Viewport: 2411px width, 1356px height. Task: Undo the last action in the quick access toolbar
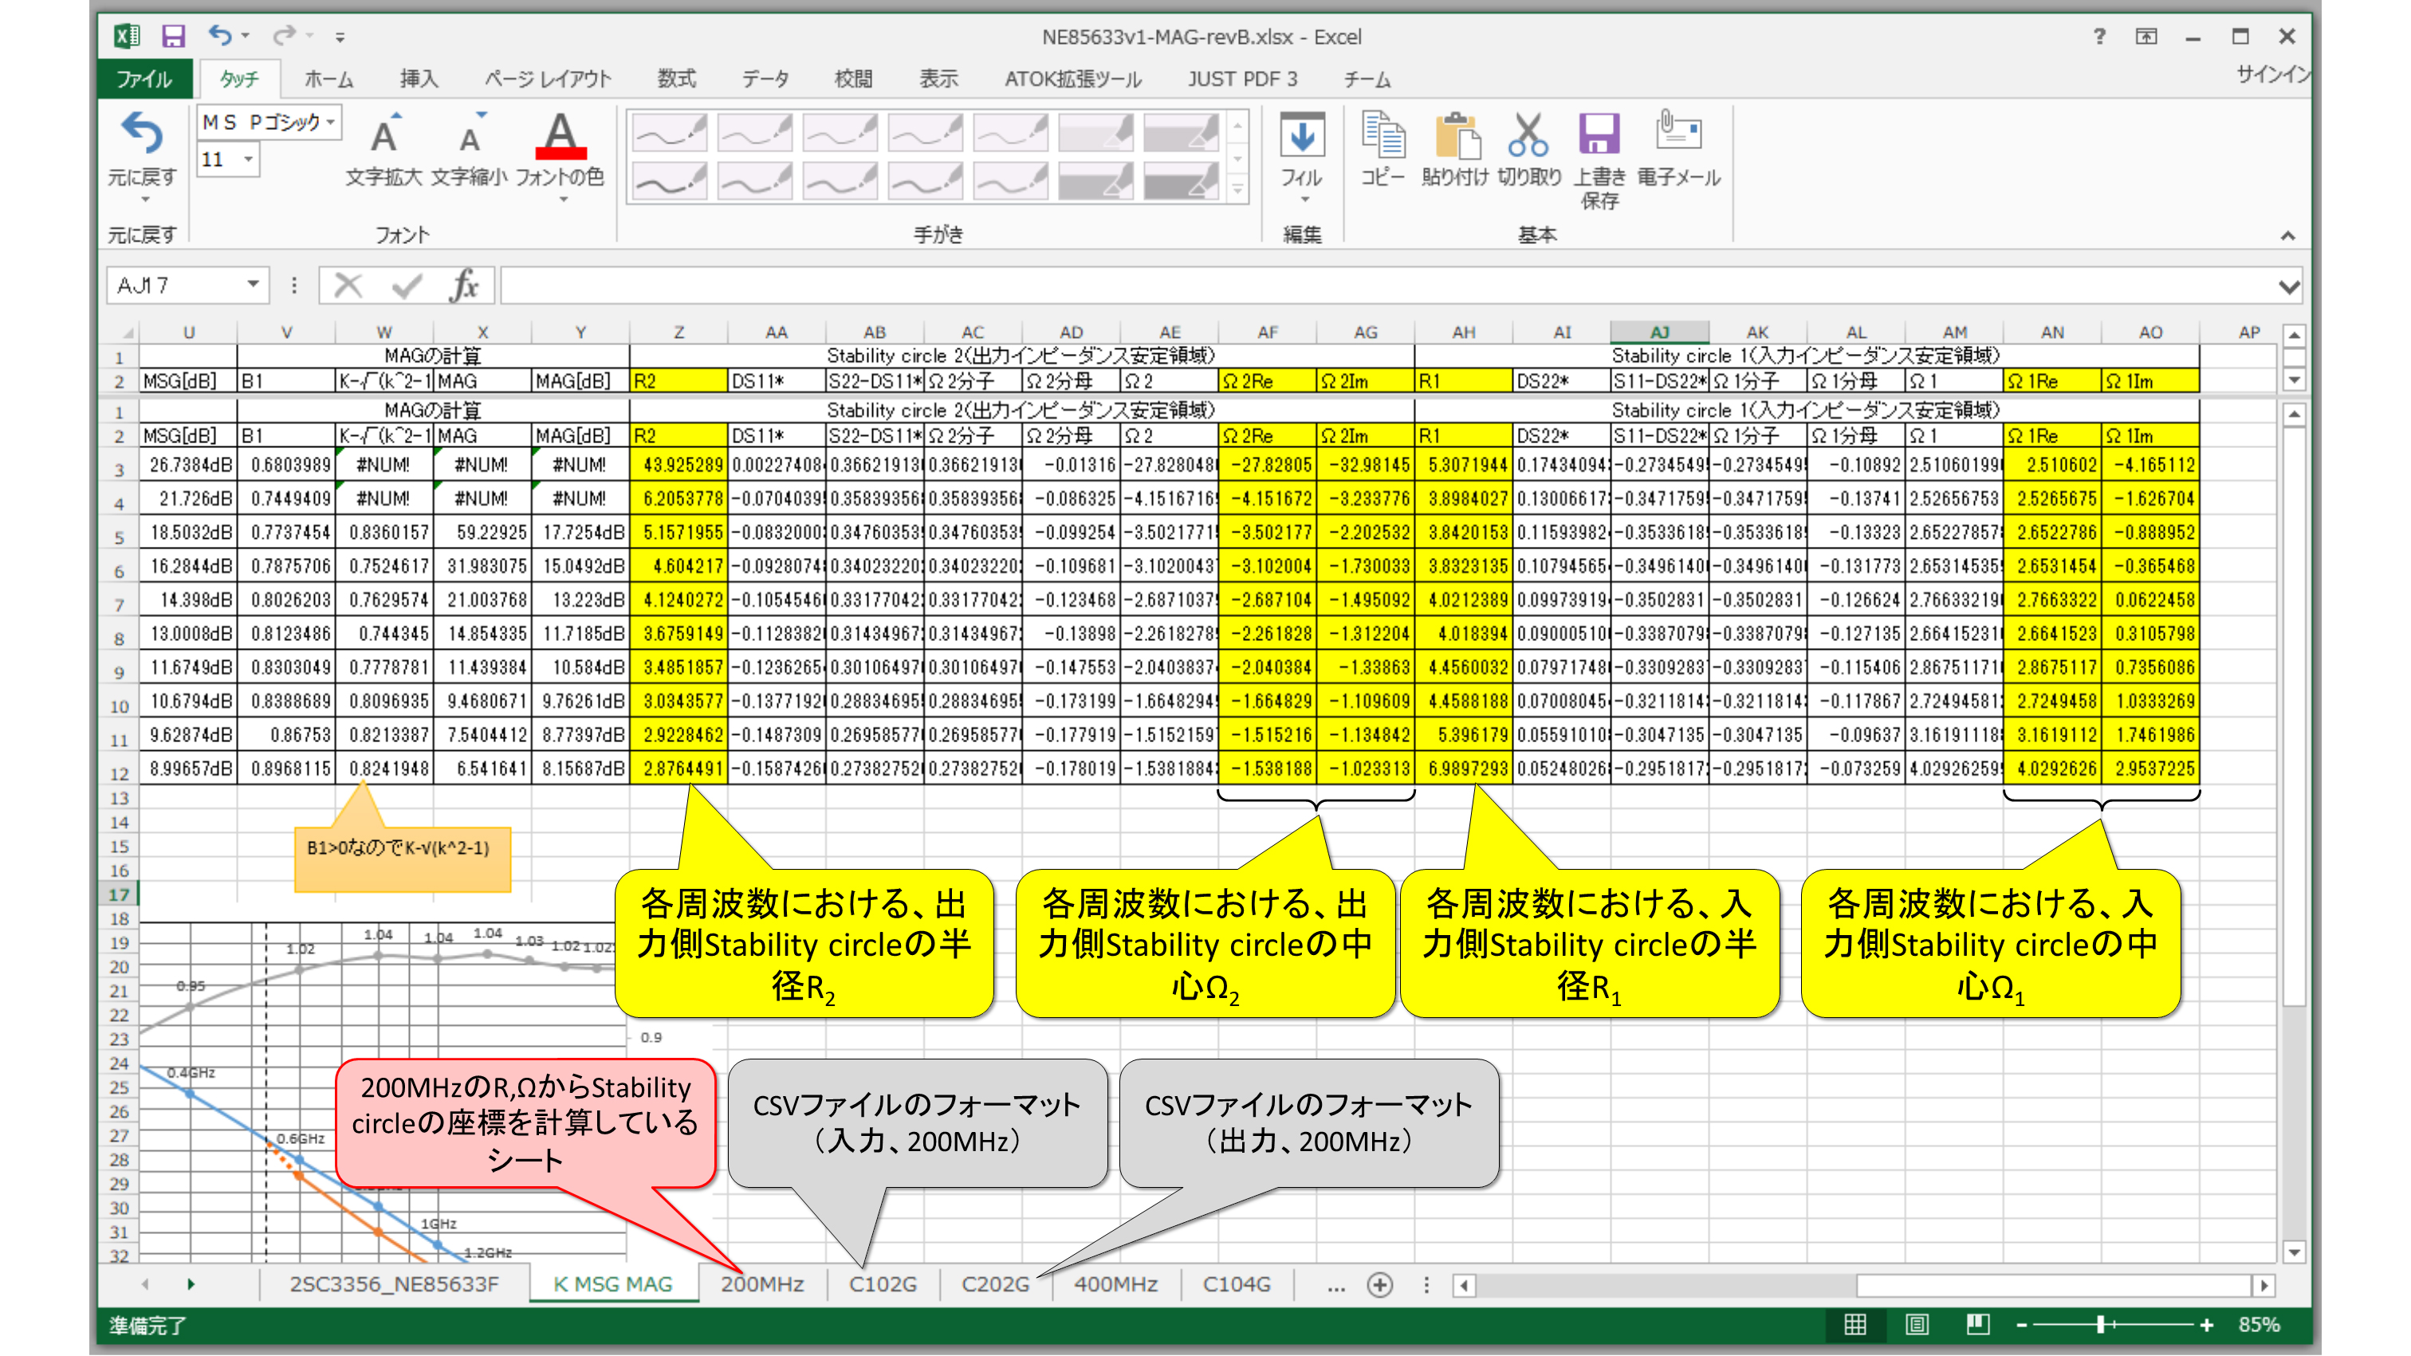(220, 37)
